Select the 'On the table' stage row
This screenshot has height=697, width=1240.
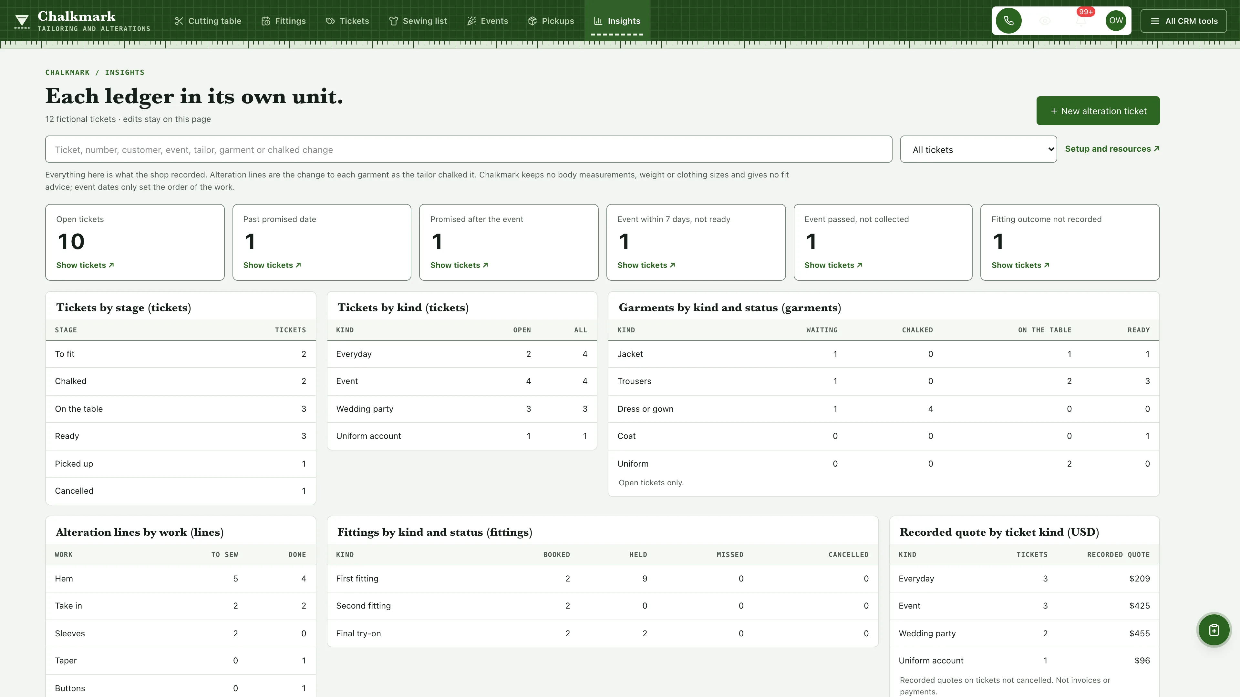181,409
